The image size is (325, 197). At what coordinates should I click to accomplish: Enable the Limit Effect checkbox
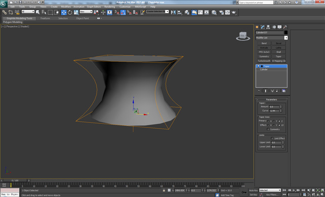click(x=272, y=138)
